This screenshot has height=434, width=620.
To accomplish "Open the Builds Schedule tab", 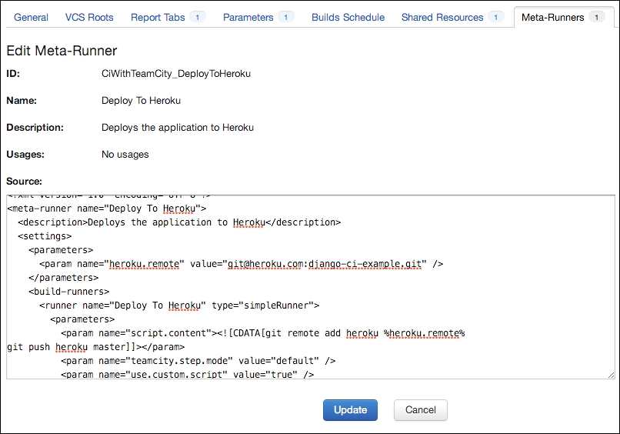I will click(348, 18).
